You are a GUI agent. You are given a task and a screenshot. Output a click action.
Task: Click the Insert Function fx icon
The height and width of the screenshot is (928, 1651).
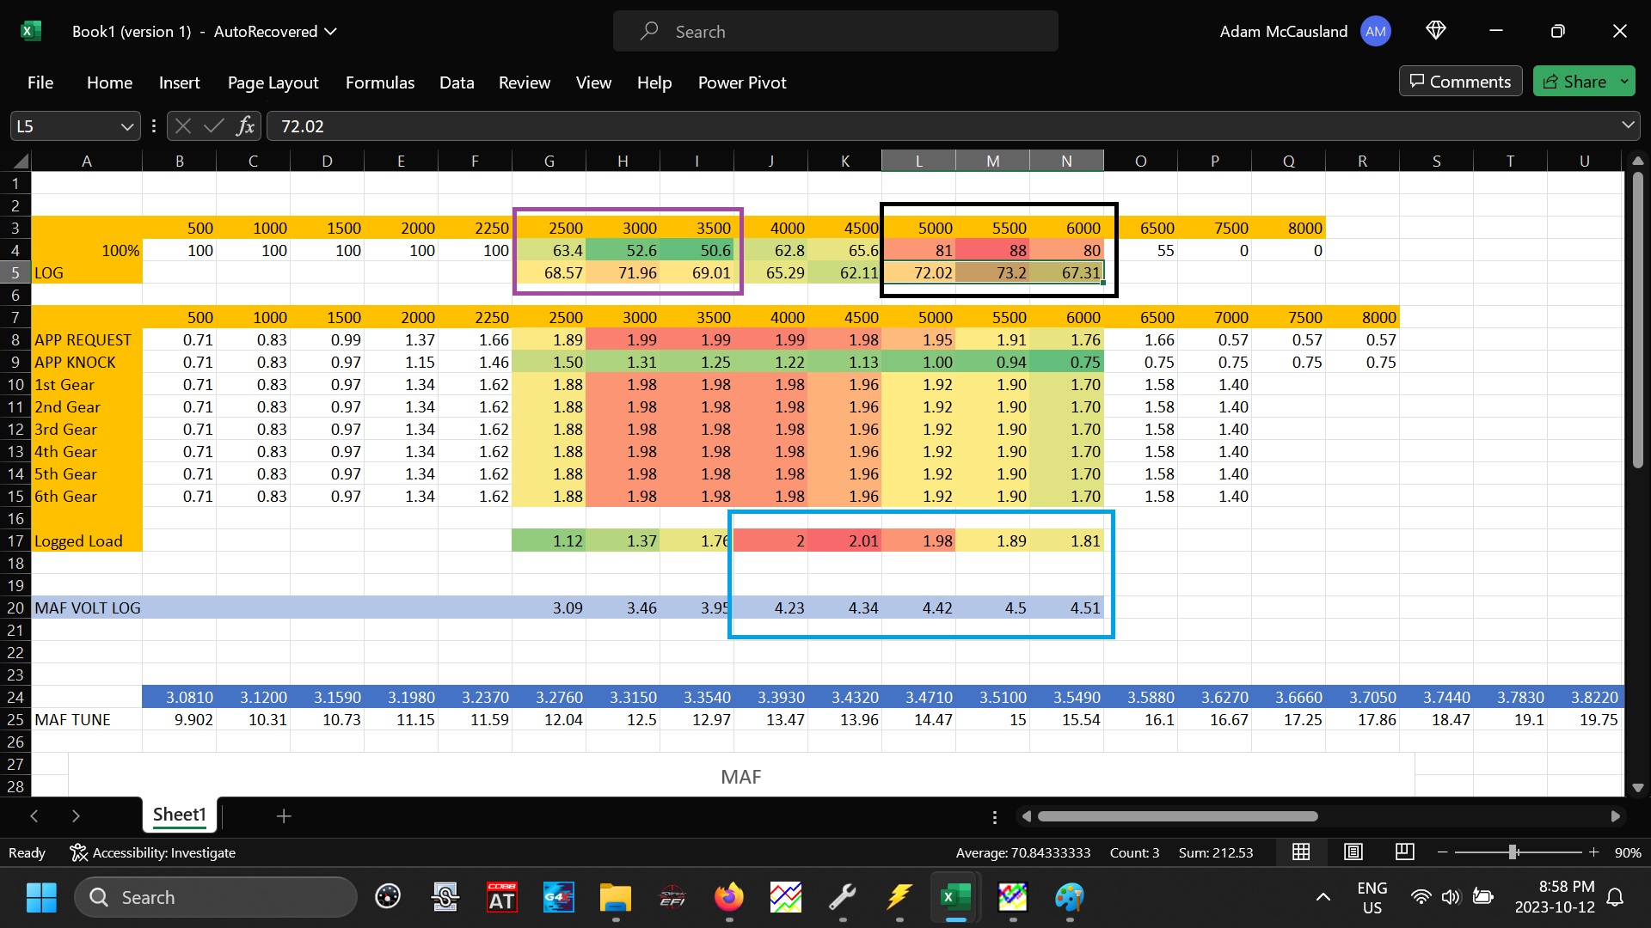click(x=245, y=126)
